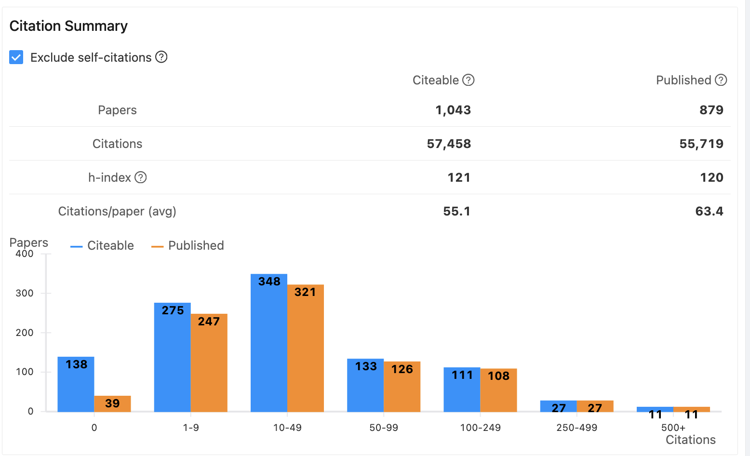Select the blue 100-249 bar labeled 111
This screenshot has width=750, height=456.
(x=462, y=389)
